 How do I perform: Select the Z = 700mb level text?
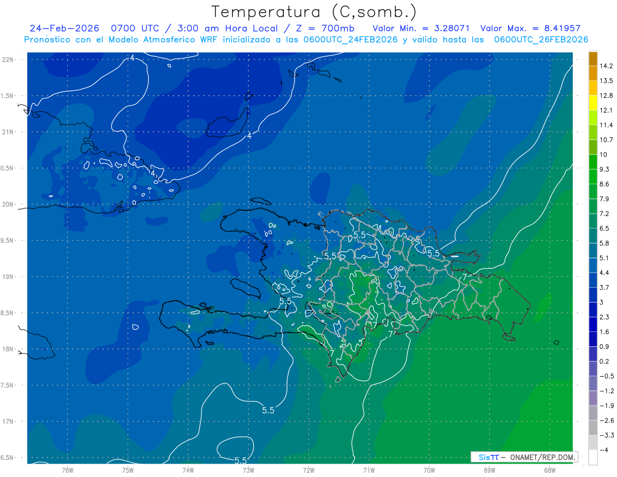tap(324, 28)
